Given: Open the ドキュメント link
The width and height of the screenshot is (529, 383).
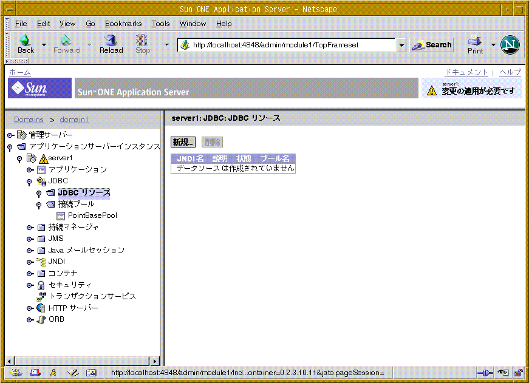Looking at the screenshot, I should [466, 72].
